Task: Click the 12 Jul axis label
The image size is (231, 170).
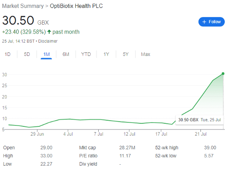Action: click(x=129, y=134)
